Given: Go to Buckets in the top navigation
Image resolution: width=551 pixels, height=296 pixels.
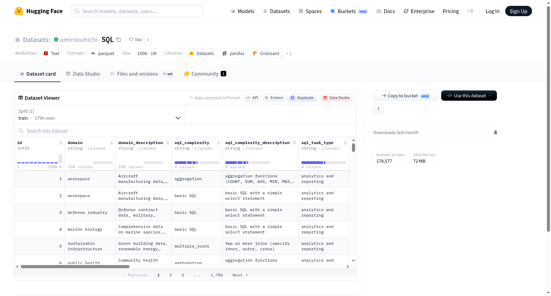Looking at the screenshot, I should (349, 11).
